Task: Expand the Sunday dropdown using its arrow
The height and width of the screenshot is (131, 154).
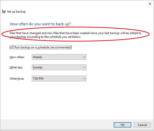Action: 84,67
